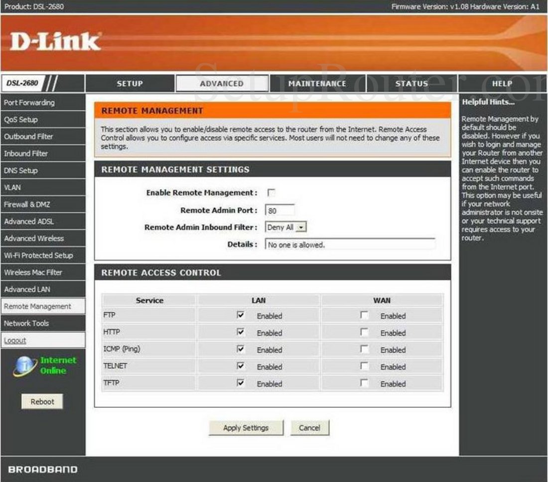The height and width of the screenshot is (482, 548).
Task: Click the Service column header
Action: coord(149,300)
